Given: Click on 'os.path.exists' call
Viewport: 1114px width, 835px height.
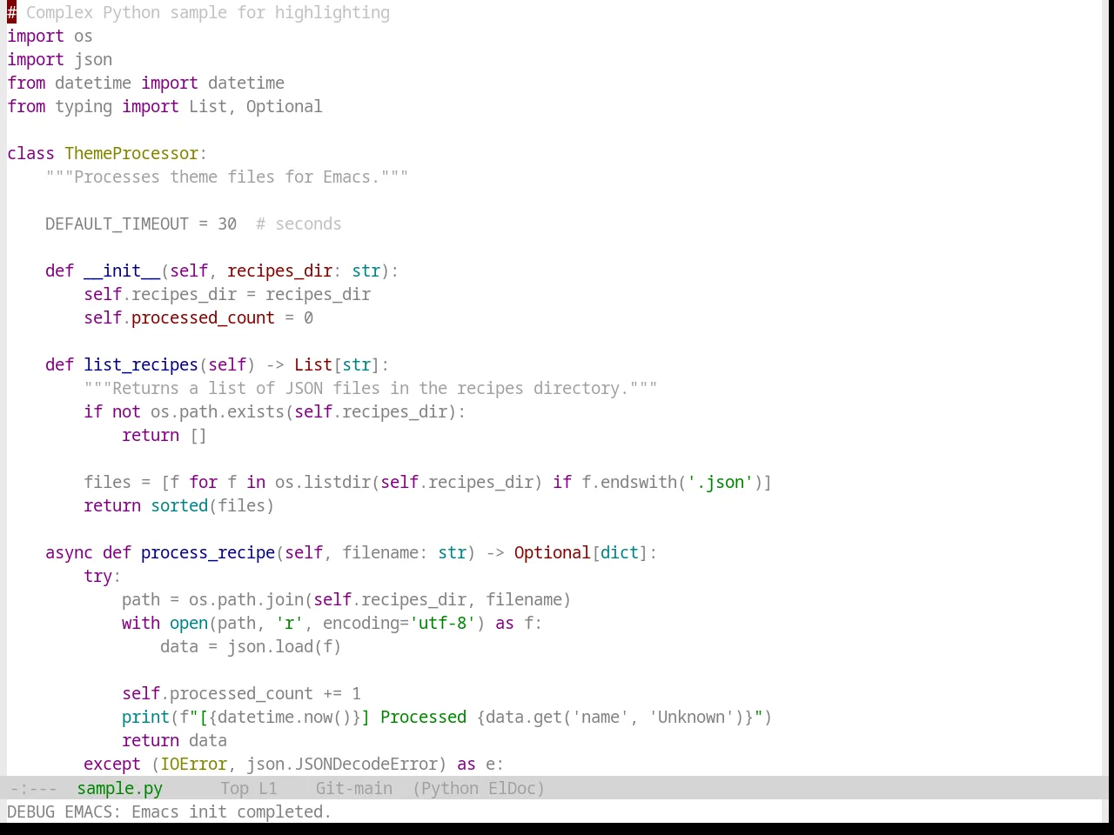Looking at the screenshot, I should (218, 411).
